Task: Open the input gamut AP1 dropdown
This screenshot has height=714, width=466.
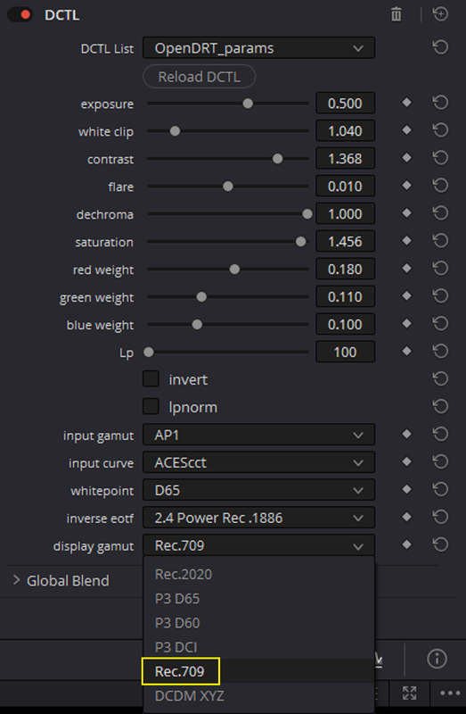Action: 258,435
